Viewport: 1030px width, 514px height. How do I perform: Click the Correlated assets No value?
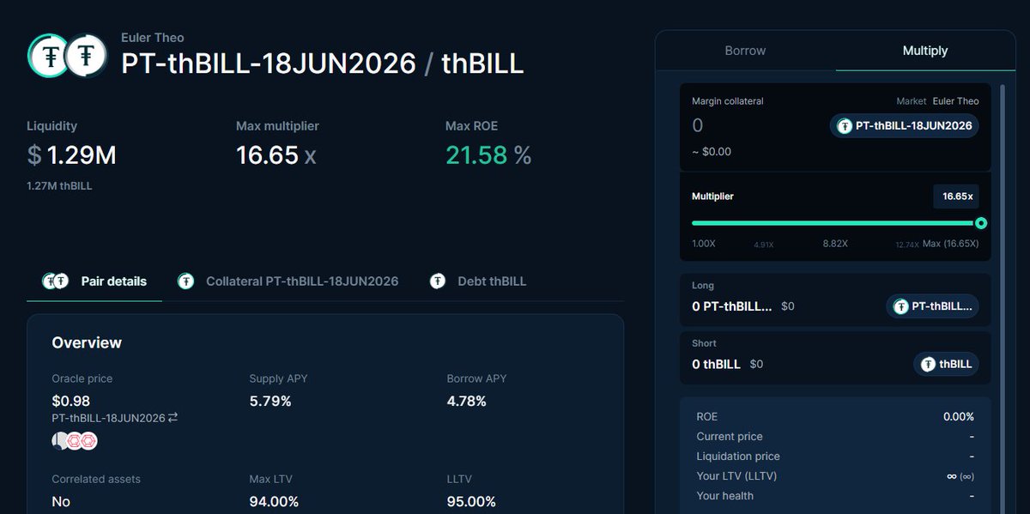[61, 501]
